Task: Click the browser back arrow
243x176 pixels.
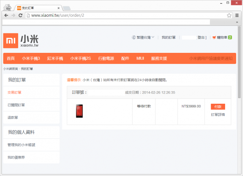Action: coord(6,15)
